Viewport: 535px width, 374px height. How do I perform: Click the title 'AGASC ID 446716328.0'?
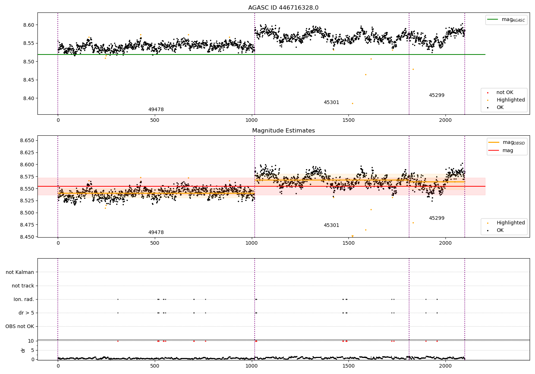pos(283,8)
